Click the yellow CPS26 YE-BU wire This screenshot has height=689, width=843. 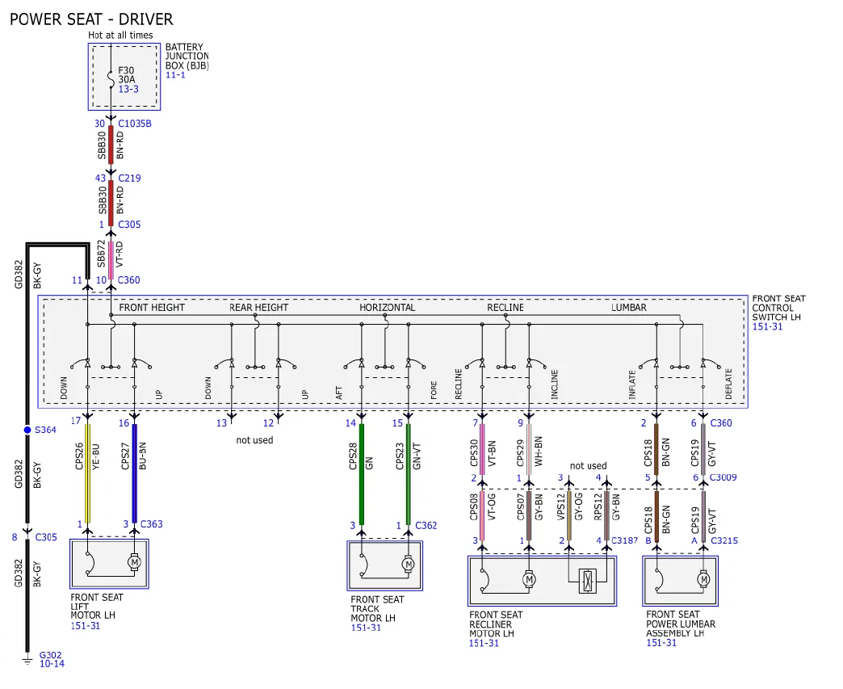[x=88, y=473]
